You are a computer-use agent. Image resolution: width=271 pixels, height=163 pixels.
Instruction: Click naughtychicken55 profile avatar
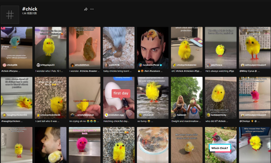[x=4, y=115]
